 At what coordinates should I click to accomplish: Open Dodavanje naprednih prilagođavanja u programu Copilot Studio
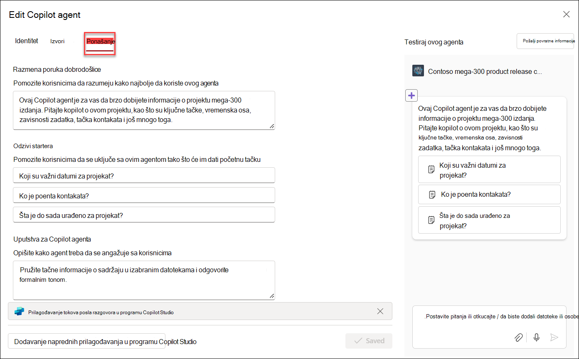tap(87, 342)
